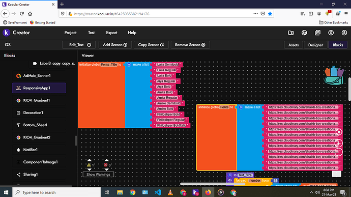Click the Show Warnings button
Screen dimensions: 351x197
[x=98, y=175]
